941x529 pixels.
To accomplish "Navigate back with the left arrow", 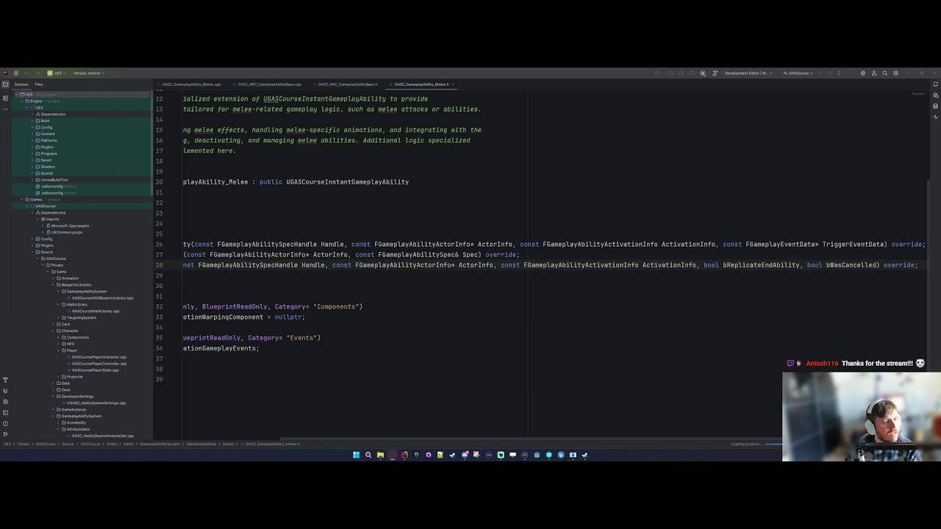I will coord(26,73).
